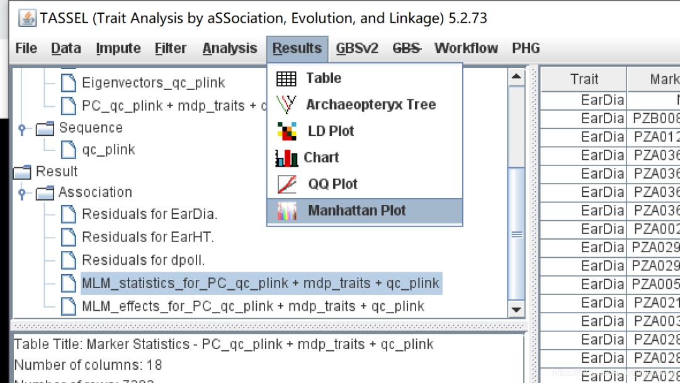Select MLM_effects_for_PC_qc_plink tree item
The height and width of the screenshot is (383, 680).
click(253, 306)
